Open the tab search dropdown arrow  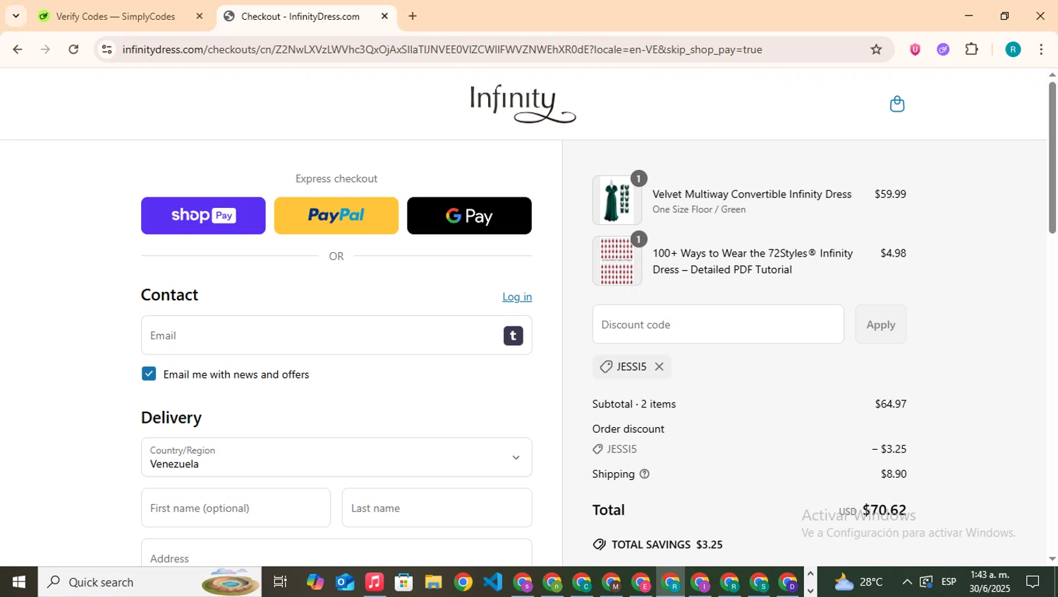pos(16,16)
